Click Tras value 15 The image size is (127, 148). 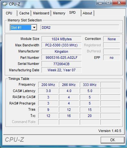point(90,110)
